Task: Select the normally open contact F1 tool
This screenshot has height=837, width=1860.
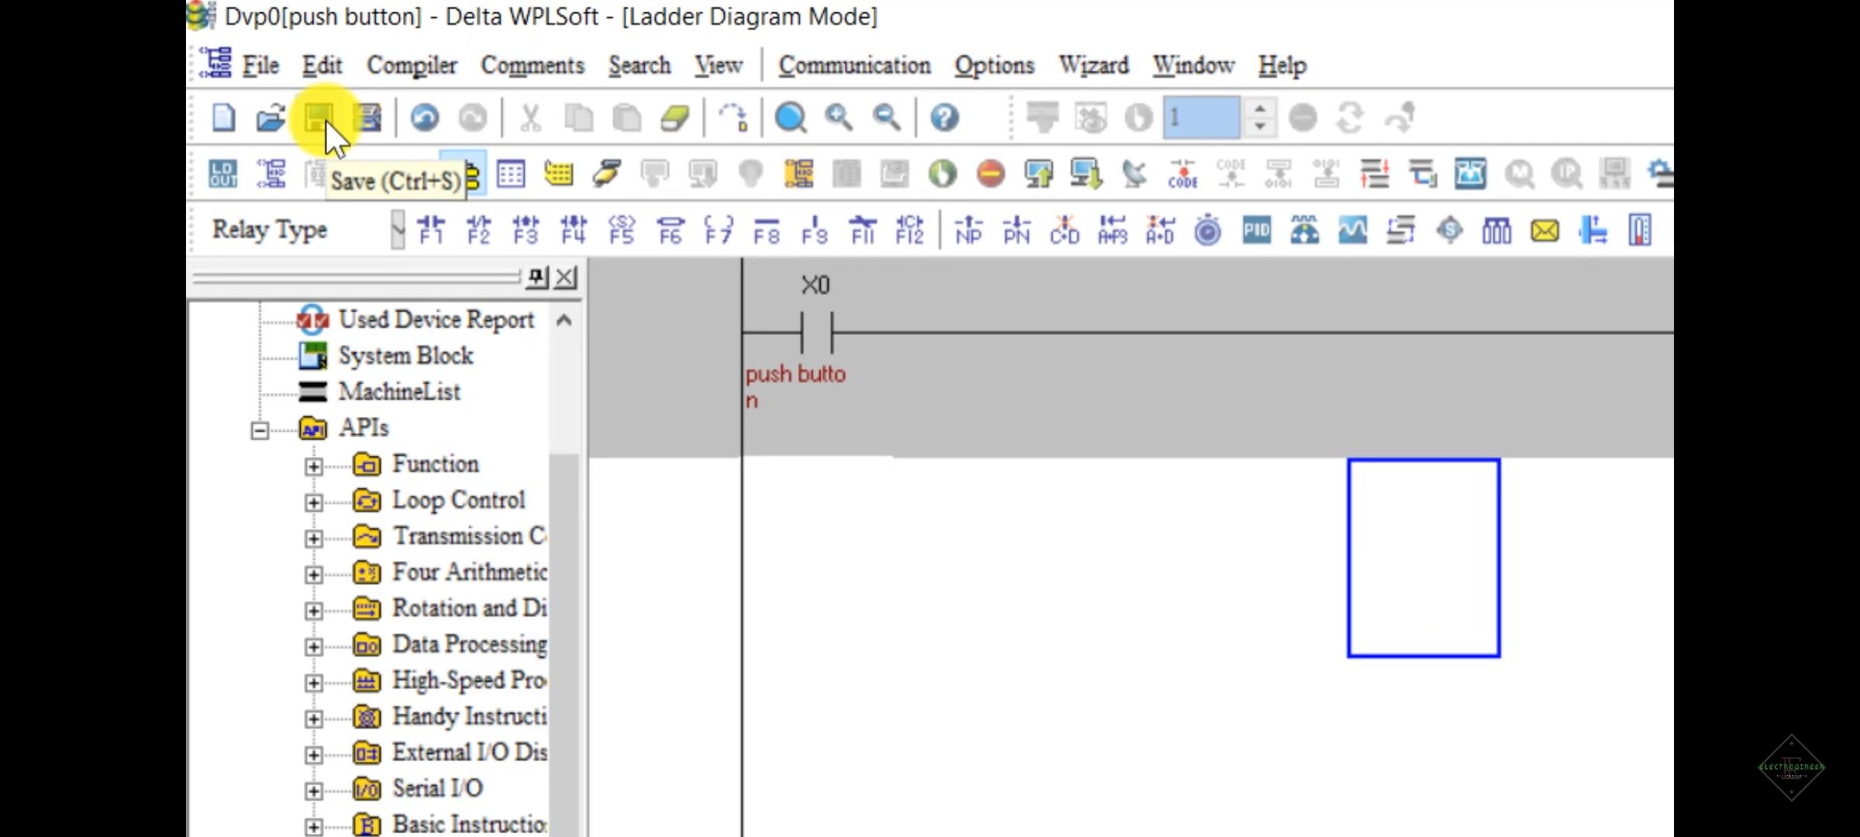Action: pos(432,229)
